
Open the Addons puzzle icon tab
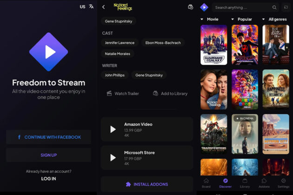[x=264, y=181]
